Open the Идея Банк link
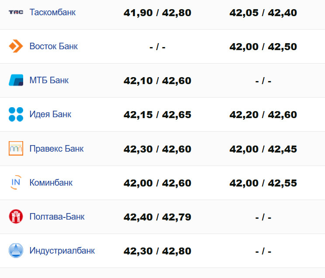325x278 pixels. pyautogui.click(x=50, y=114)
